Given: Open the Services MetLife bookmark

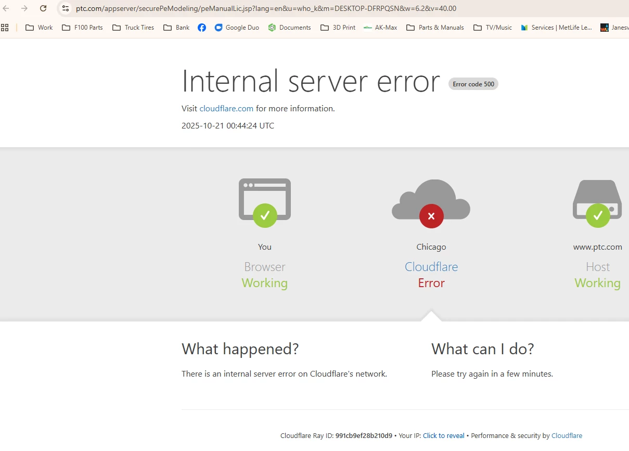Looking at the screenshot, I should tap(556, 28).
